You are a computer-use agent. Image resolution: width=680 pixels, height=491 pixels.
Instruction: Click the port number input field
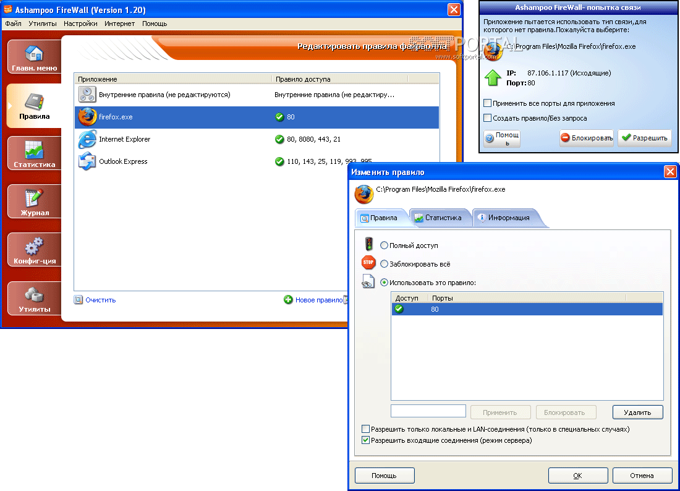[428, 411]
